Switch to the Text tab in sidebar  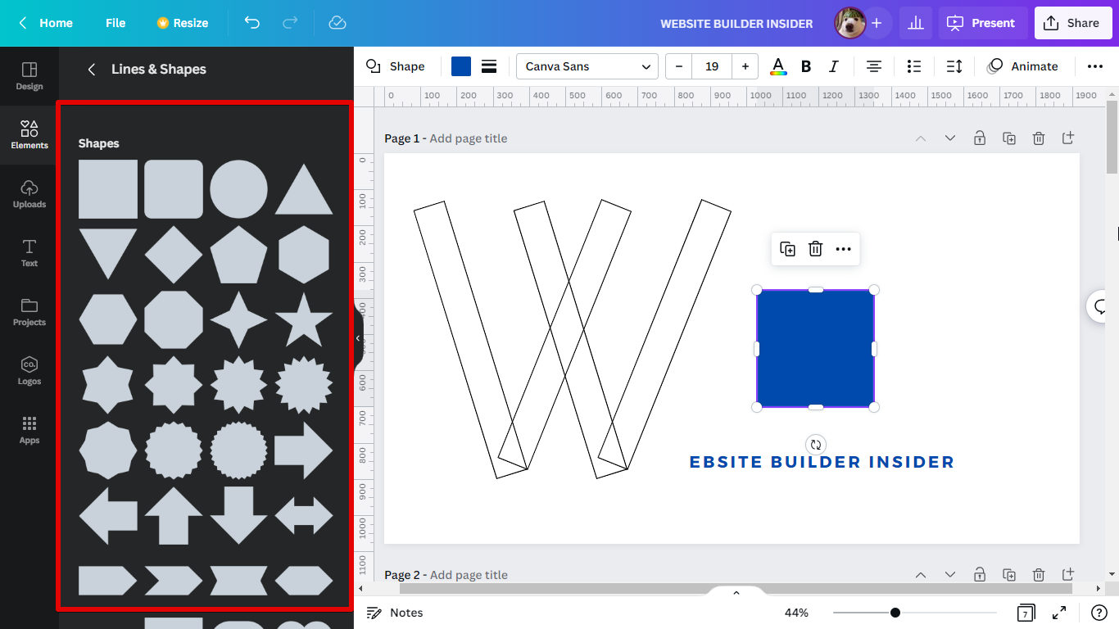(29, 253)
